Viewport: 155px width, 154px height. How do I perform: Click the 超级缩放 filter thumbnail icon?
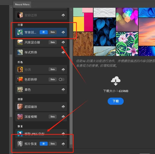point(20,107)
